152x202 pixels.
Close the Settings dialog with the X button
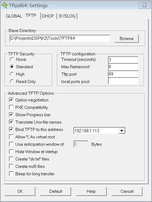pyautogui.click(x=144, y=5)
